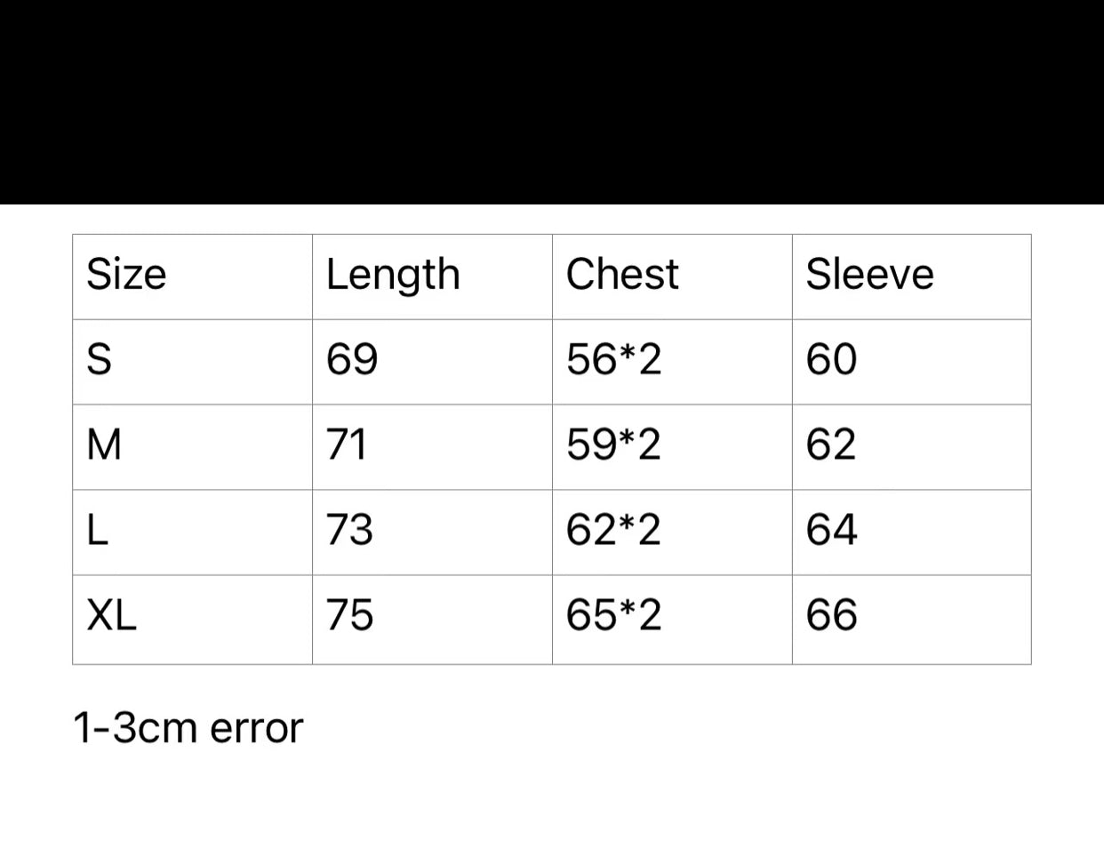Click the sleeve value 66
The image size is (1104, 857).
831,615
